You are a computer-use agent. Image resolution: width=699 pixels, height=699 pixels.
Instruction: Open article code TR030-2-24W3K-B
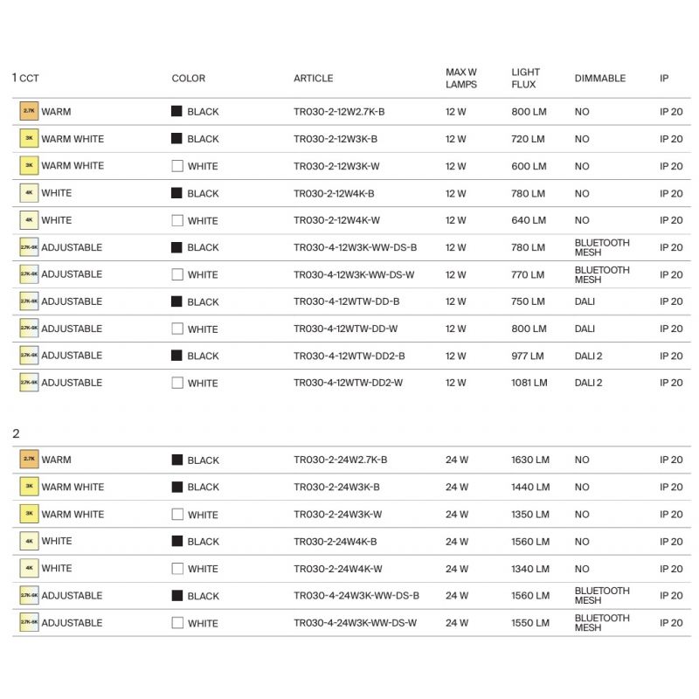pyautogui.click(x=336, y=487)
